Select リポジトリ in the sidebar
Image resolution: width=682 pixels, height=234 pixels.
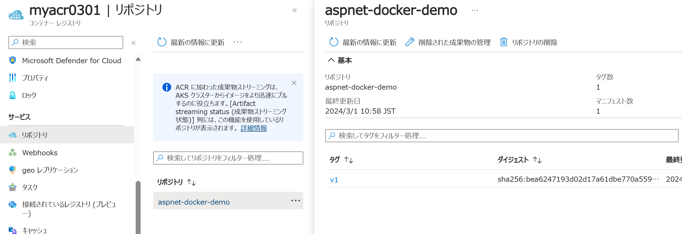pyautogui.click(x=67, y=135)
